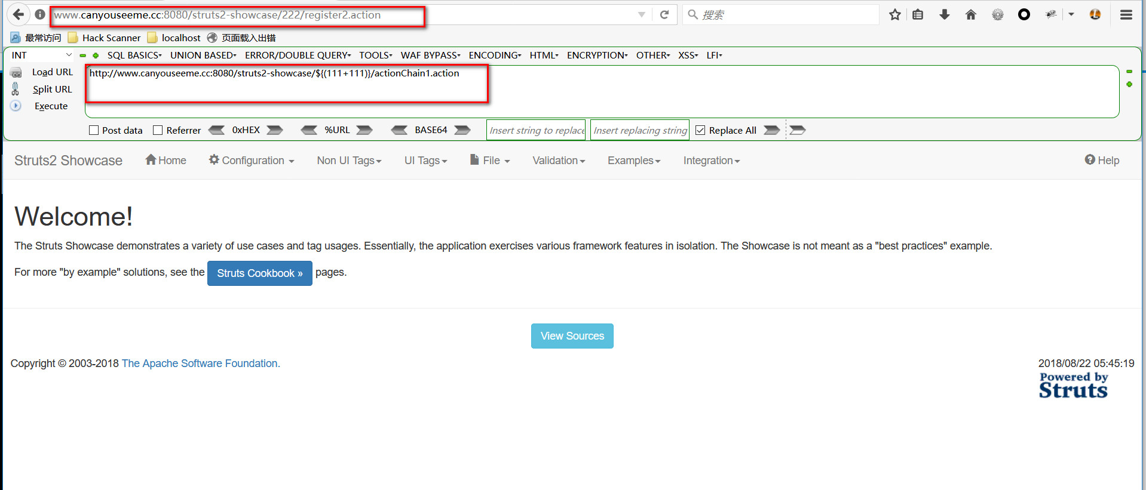Click the browser search box
The image size is (1146, 490).
coord(780,15)
